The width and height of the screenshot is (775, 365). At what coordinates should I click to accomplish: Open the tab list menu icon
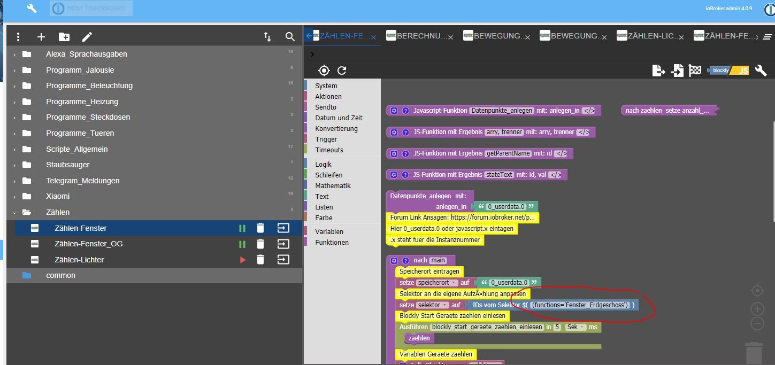(x=768, y=37)
